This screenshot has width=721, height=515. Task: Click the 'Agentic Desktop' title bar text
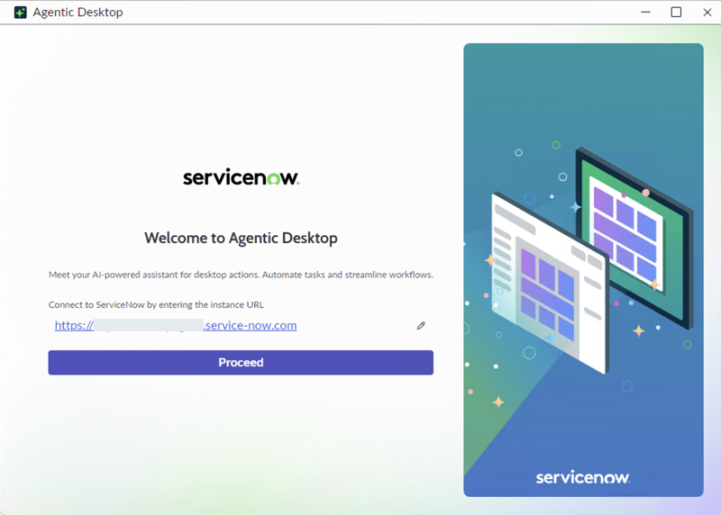[78, 13]
